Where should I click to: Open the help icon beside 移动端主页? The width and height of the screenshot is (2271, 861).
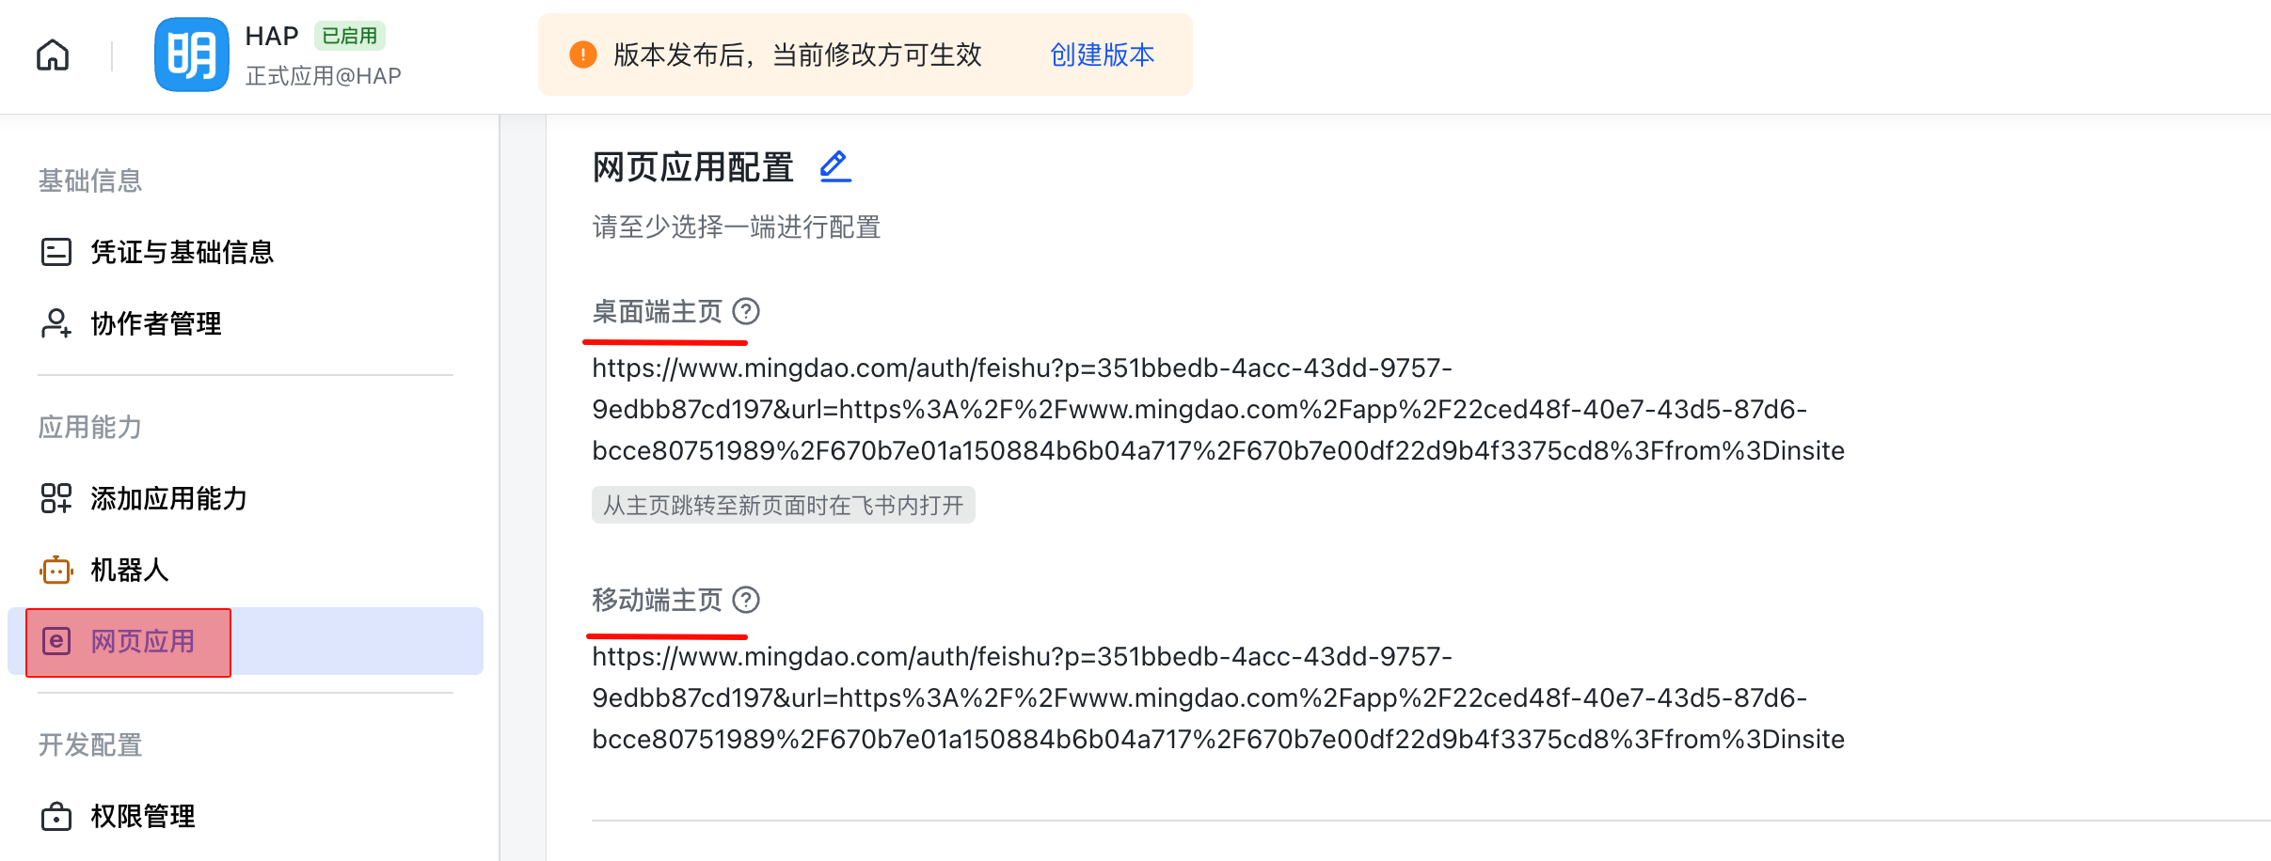746,600
